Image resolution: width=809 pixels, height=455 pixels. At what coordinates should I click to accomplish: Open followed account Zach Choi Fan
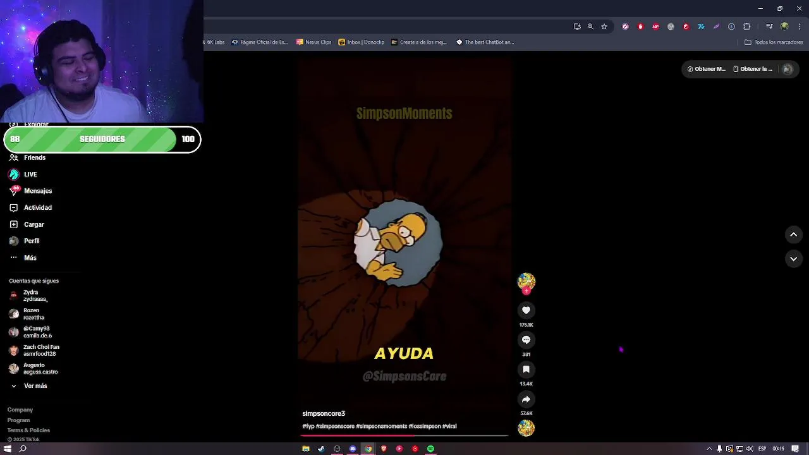(x=34, y=351)
